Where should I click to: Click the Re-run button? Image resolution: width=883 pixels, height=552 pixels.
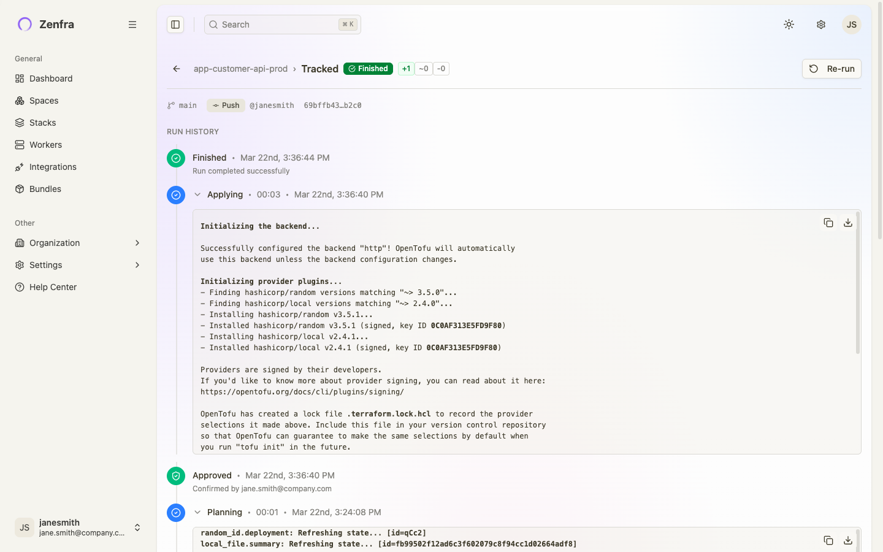[x=831, y=69]
